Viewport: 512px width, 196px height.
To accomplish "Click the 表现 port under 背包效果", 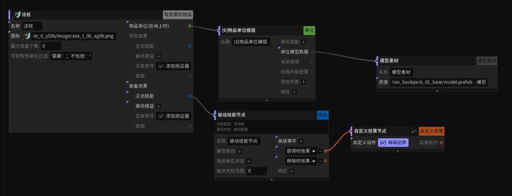I will point(190,76).
